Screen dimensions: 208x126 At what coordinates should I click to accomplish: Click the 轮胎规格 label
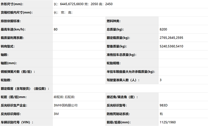(x=114, y=63)
